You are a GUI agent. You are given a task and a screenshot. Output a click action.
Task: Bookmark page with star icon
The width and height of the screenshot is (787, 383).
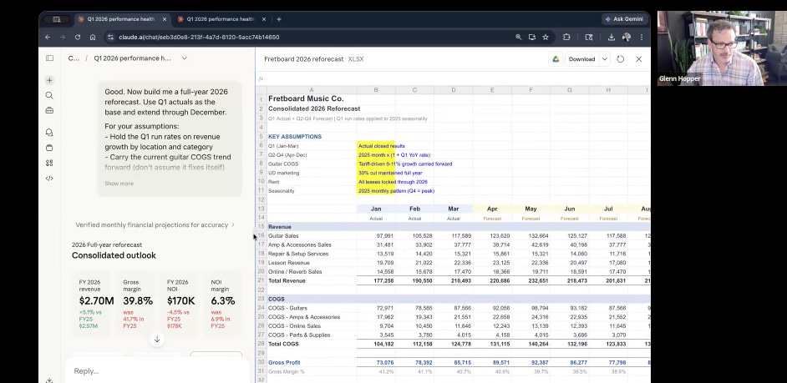tap(546, 38)
